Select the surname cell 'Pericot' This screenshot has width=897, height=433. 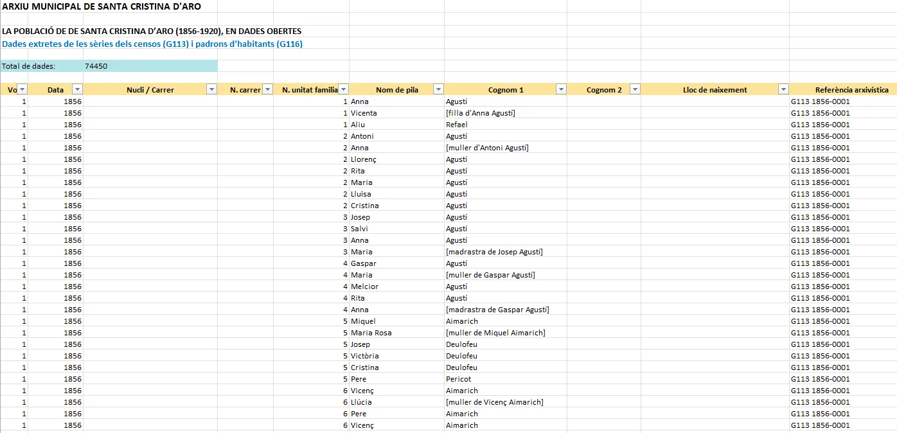pyautogui.click(x=459, y=379)
